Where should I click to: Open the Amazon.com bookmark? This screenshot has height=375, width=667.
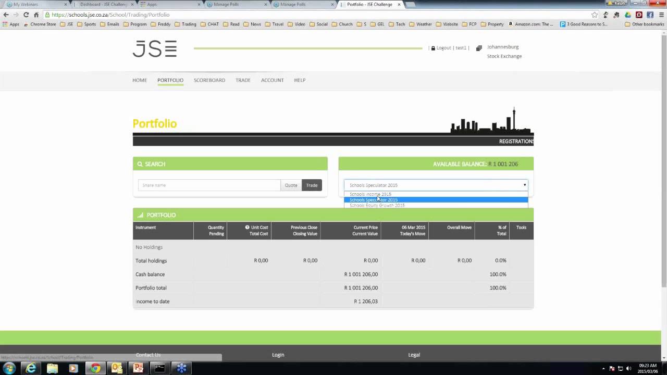coord(531,24)
